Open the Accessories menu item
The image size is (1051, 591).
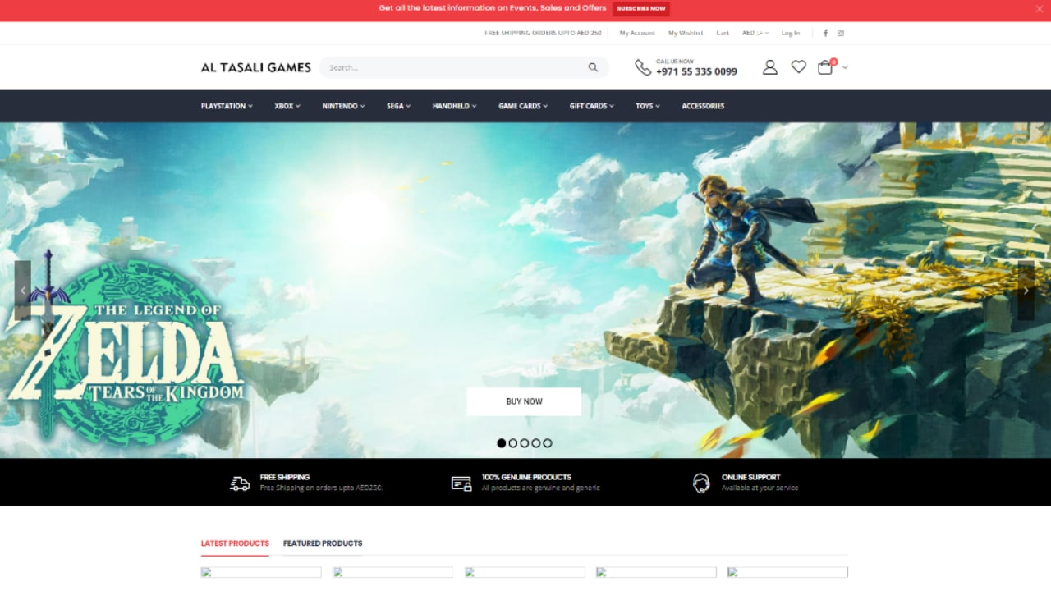tap(703, 106)
